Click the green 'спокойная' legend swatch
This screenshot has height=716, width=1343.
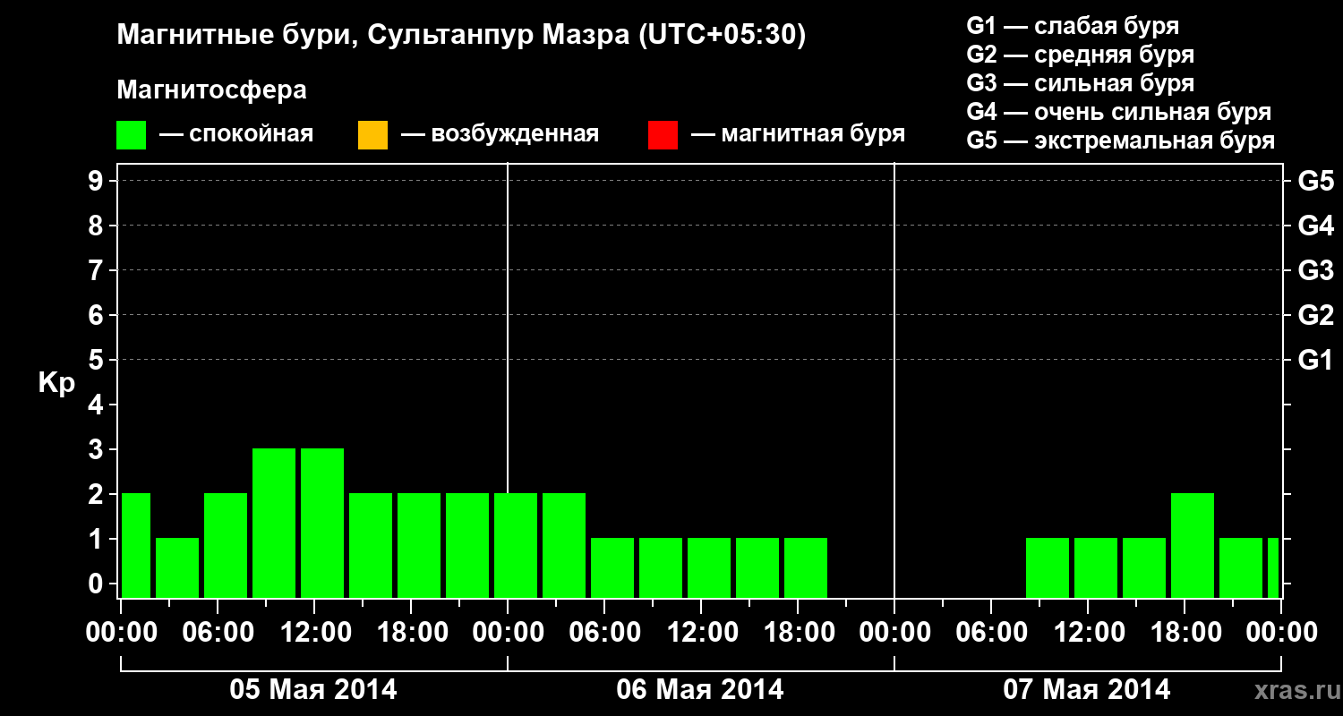pos(131,135)
